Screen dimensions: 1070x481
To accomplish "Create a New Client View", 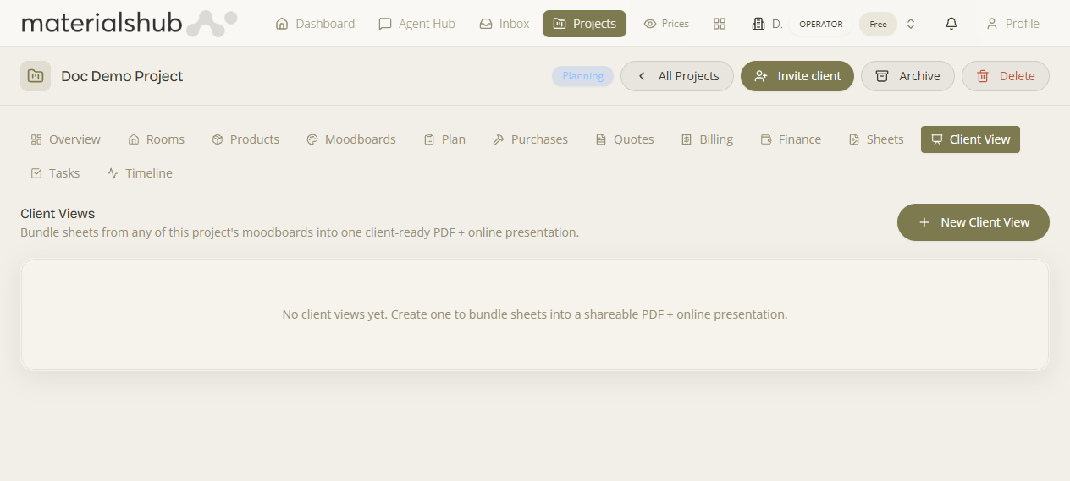I will 973,222.
